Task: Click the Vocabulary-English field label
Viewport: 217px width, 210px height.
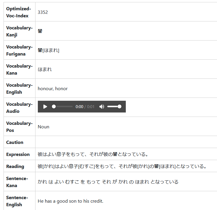Action: coord(19,88)
